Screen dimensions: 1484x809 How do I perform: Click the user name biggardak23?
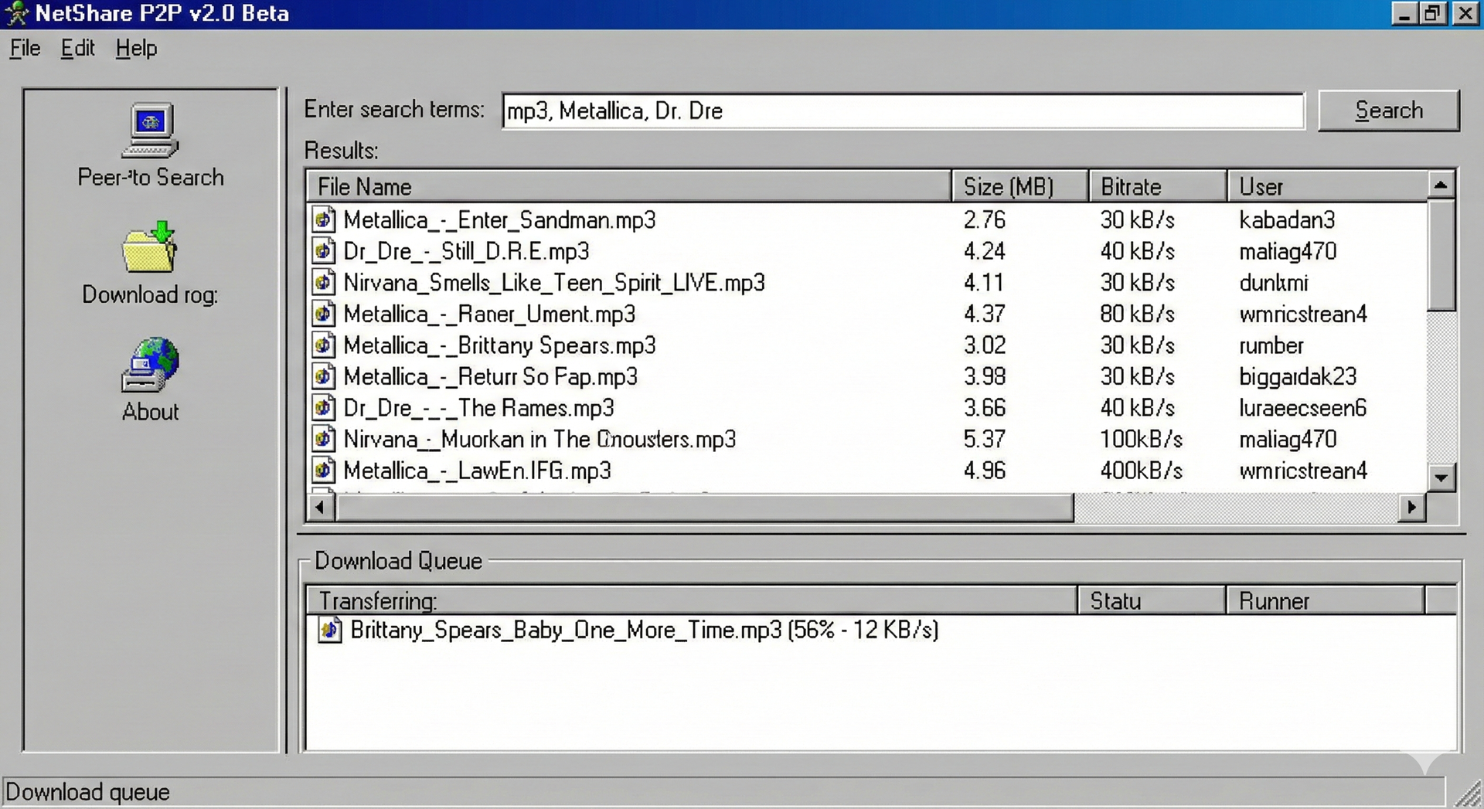tap(1298, 376)
